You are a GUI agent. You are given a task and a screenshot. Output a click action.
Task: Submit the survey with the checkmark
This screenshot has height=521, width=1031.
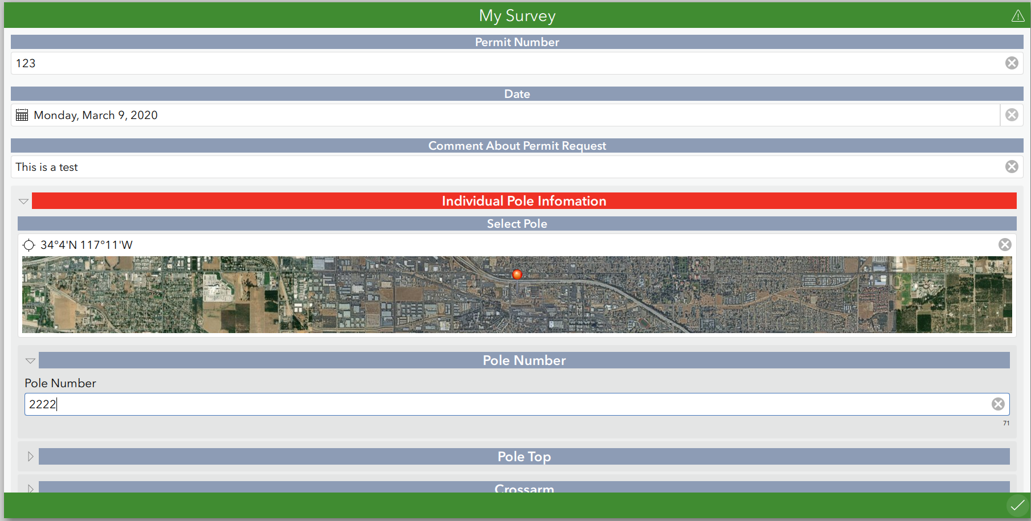point(1017,506)
